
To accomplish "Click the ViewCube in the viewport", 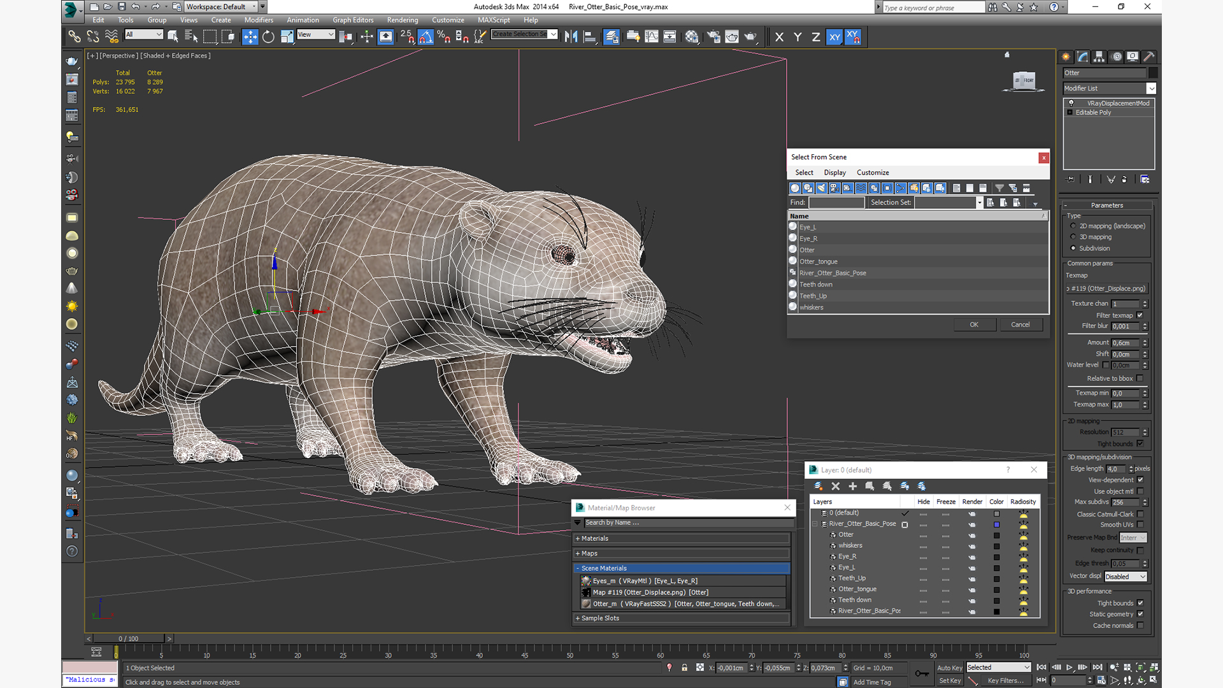I will [x=1024, y=80].
